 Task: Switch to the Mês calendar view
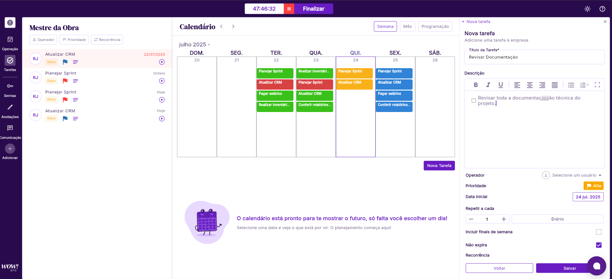pyautogui.click(x=407, y=27)
